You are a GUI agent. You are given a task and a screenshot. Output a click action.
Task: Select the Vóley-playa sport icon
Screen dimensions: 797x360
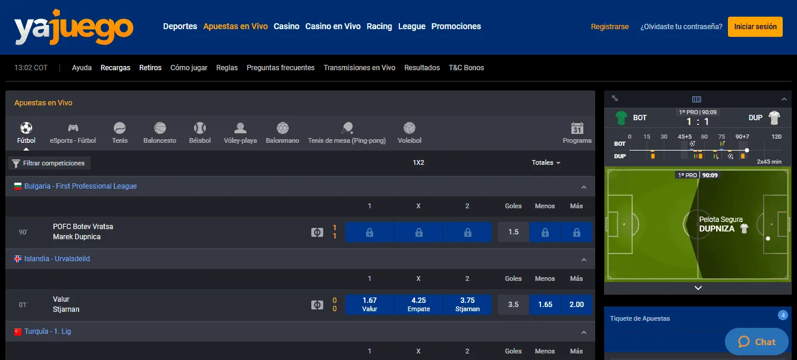coord(240,127)
